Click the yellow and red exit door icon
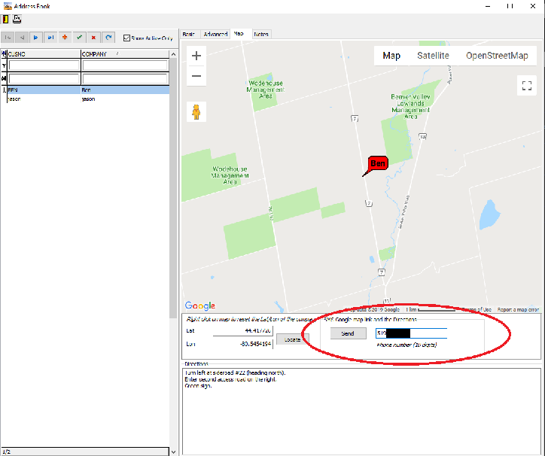This screenshot has height=456, width=545. click(5, 19)
